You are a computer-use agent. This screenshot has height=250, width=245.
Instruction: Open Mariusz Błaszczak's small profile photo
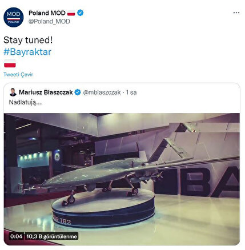click(x=13, y=92)
